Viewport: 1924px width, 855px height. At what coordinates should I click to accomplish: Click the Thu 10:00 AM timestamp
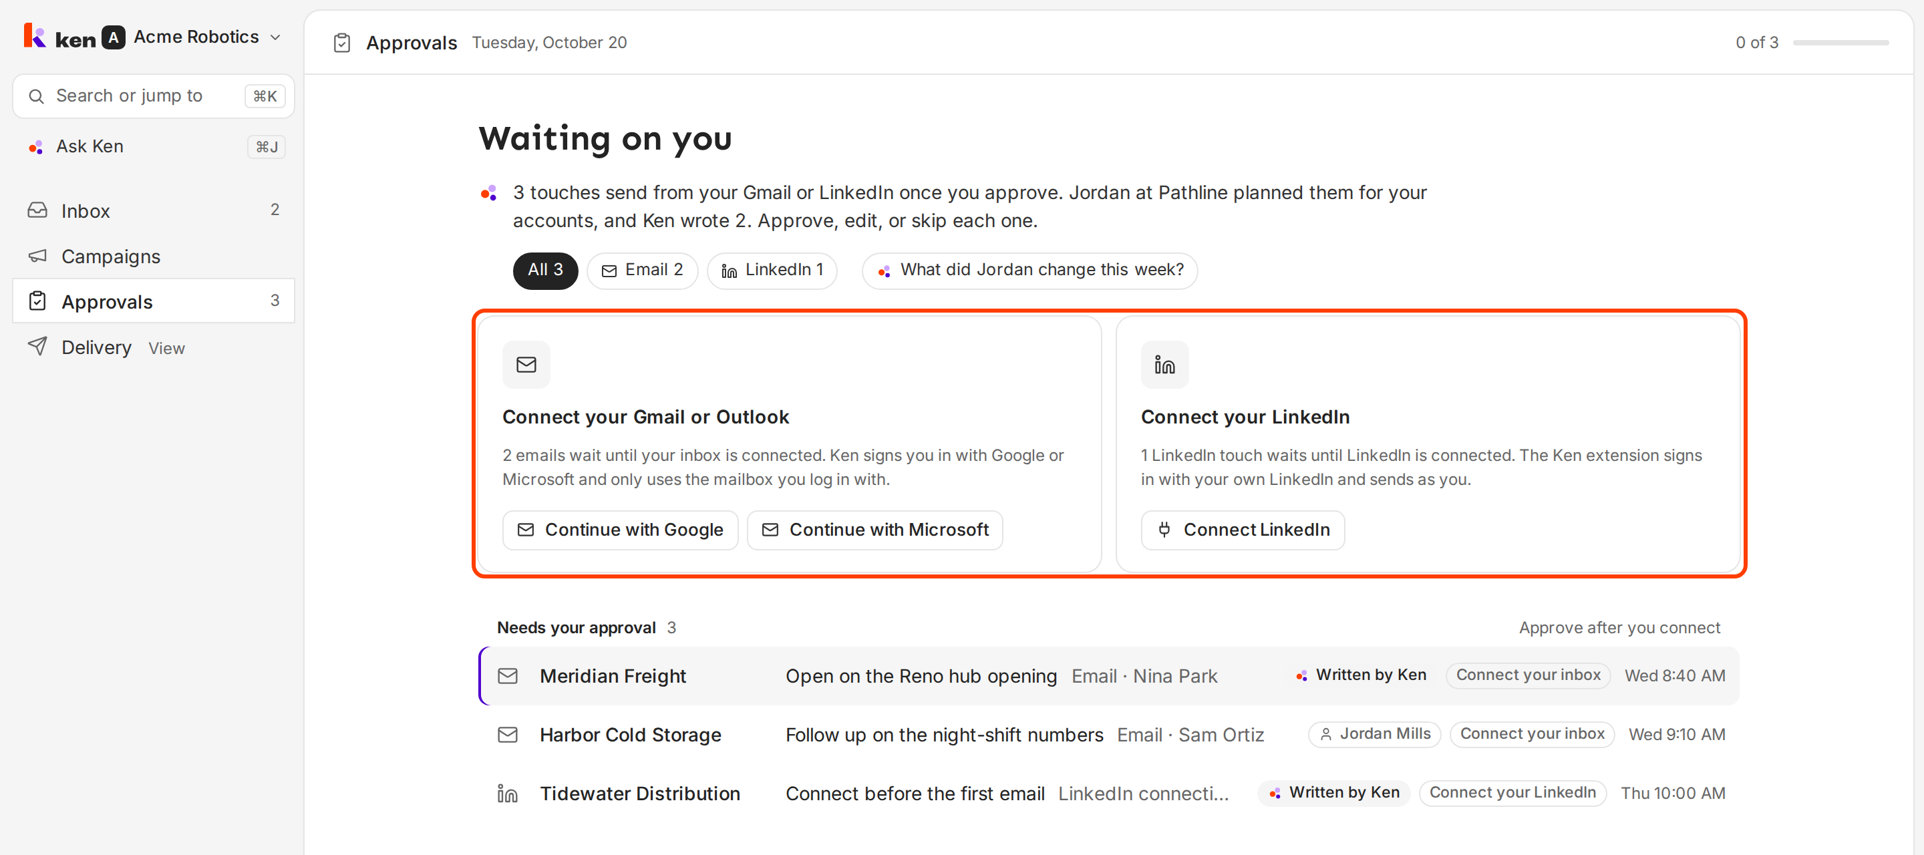coord(1673,794)
